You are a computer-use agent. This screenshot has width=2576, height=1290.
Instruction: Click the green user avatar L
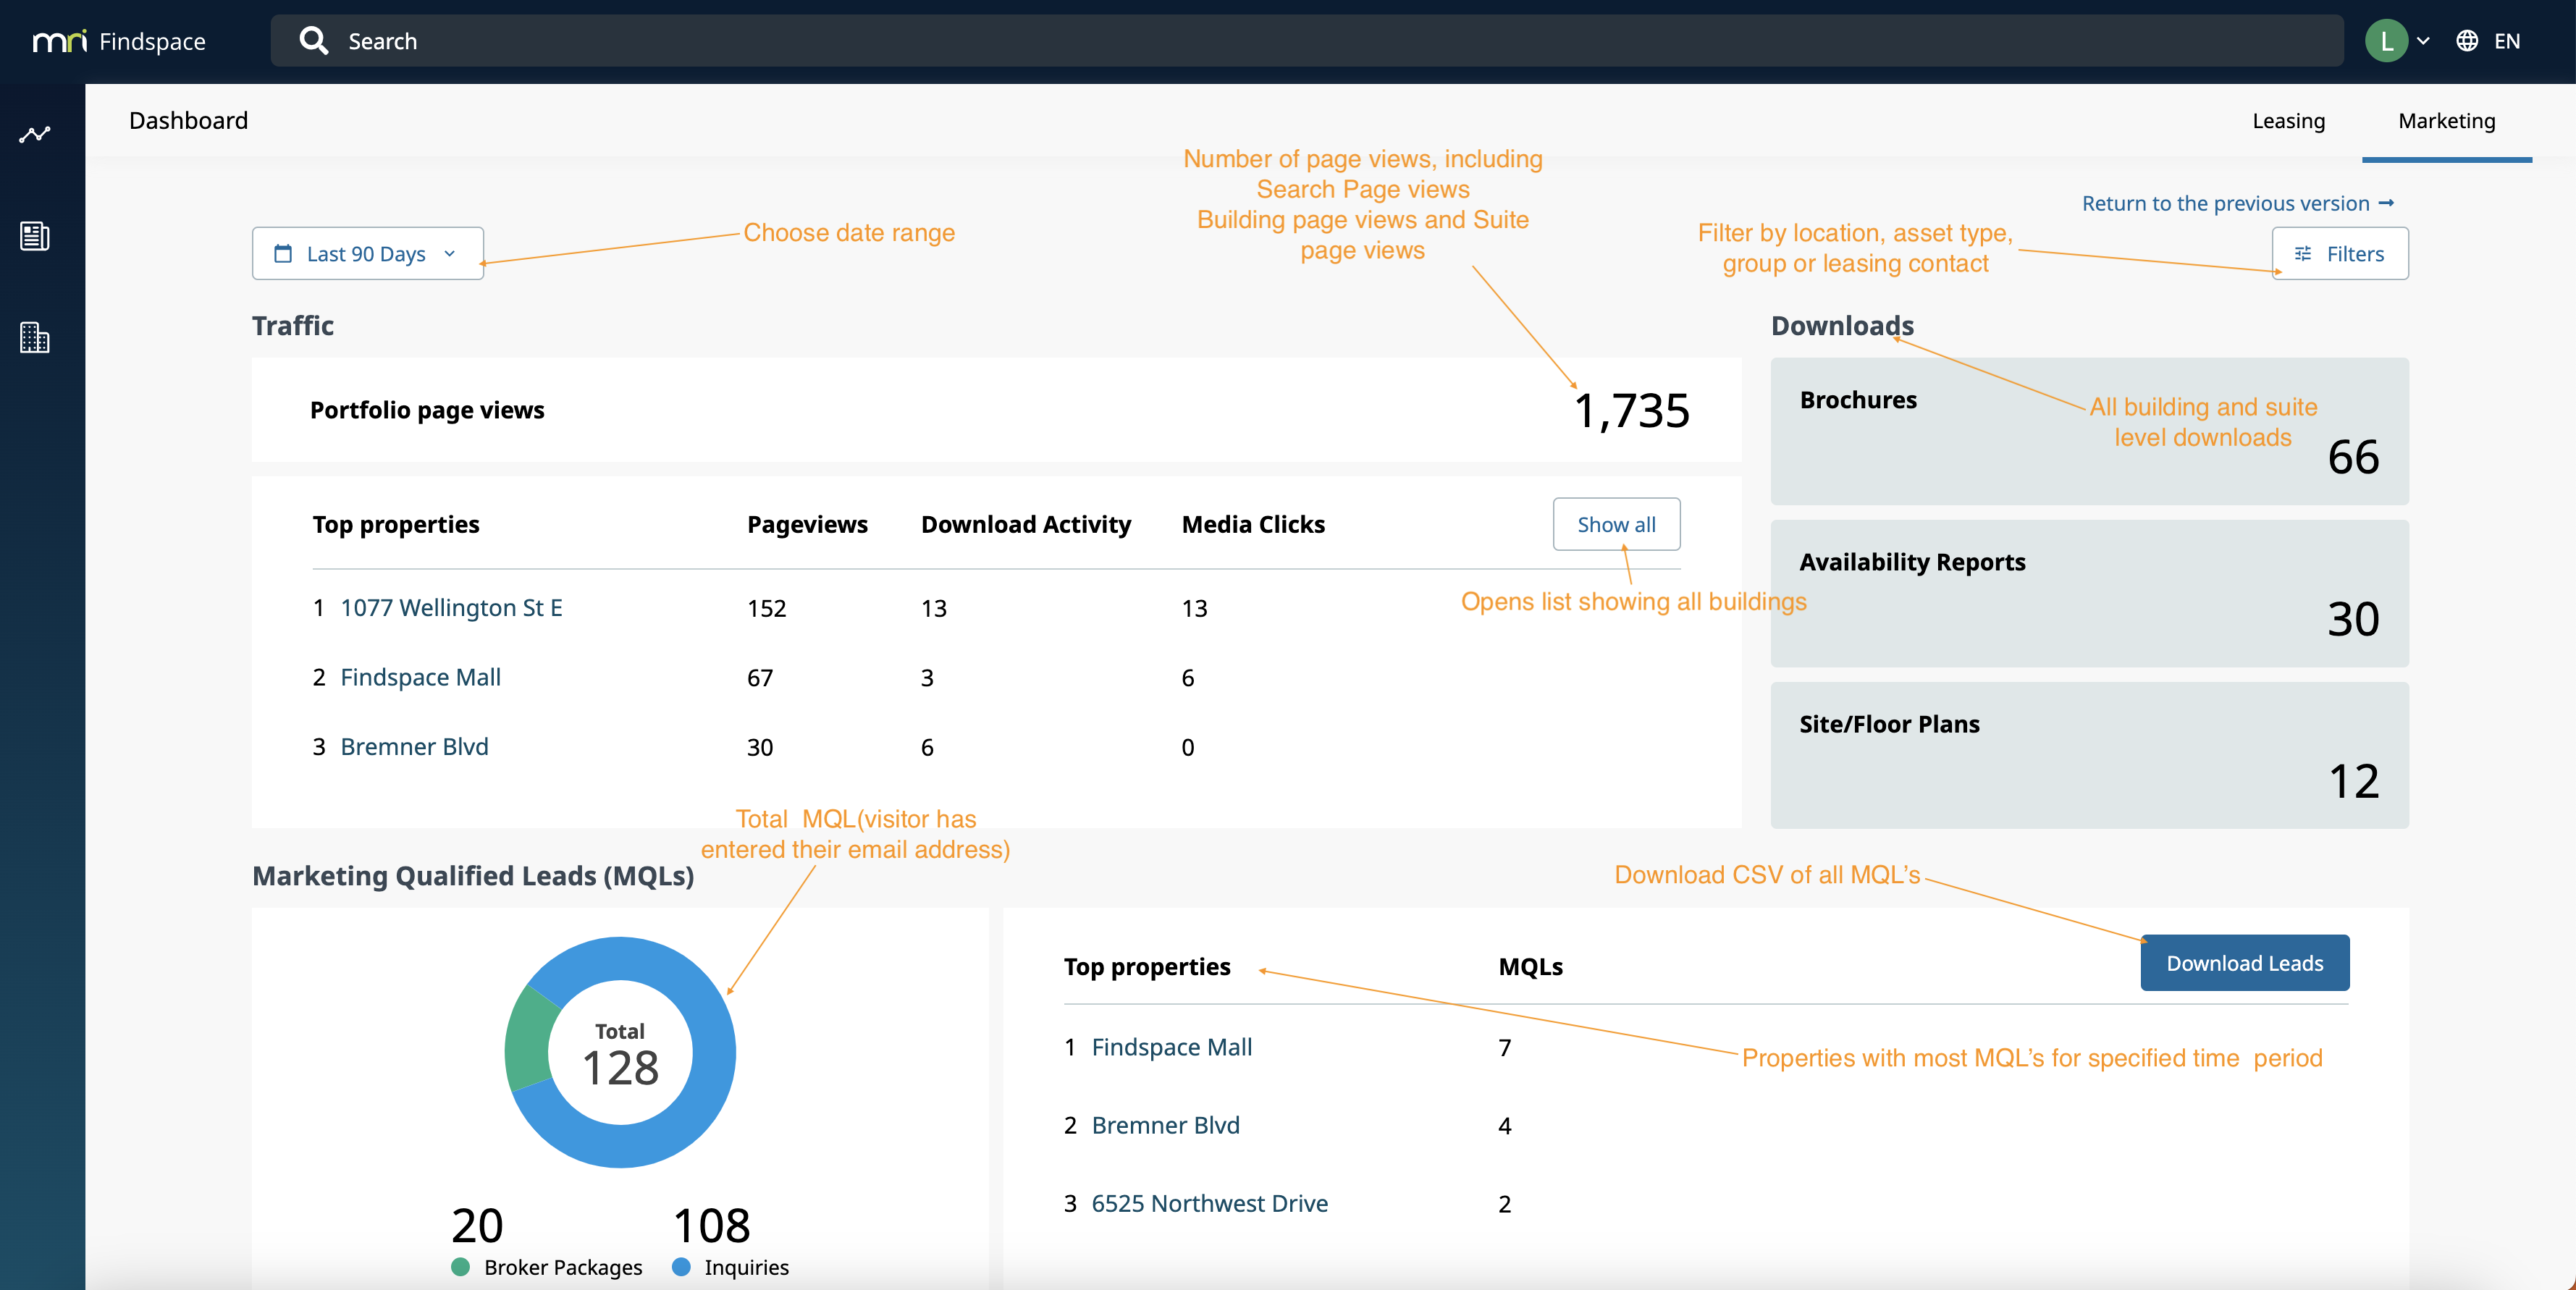pyautogui.click(x=2386, y=41)
